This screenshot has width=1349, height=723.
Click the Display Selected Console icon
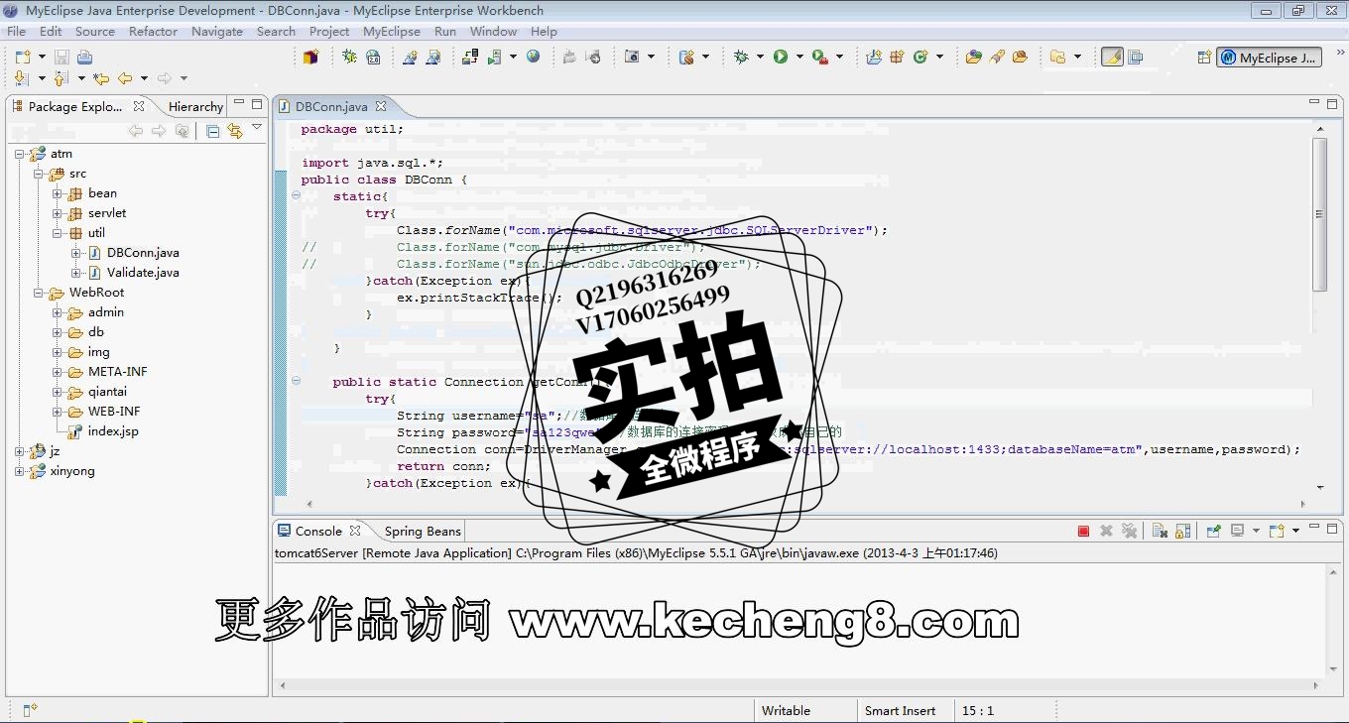pyautogui.click(x=1237, y=532)
